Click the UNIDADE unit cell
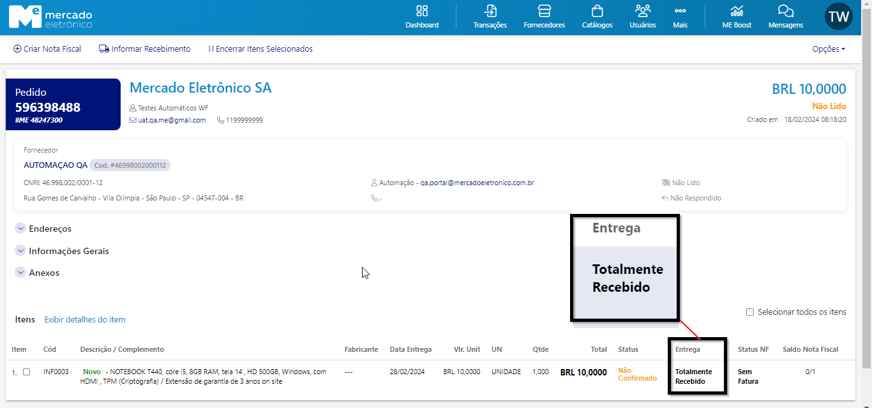 tap(506, 372)
